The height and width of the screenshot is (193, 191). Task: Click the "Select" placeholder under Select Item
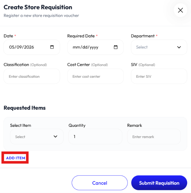pos(20,137)
